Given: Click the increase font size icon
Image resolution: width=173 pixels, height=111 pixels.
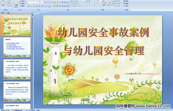Looking at the screenshot, I should 45,2.
